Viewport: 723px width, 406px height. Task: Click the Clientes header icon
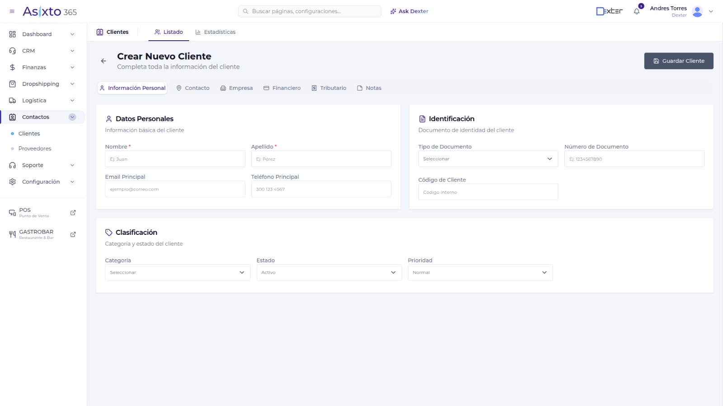(100, 32)
